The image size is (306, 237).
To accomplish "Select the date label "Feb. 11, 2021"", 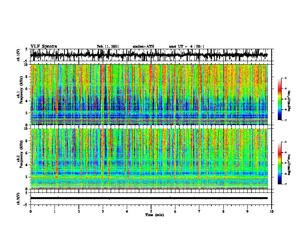I will pos(108,46).
